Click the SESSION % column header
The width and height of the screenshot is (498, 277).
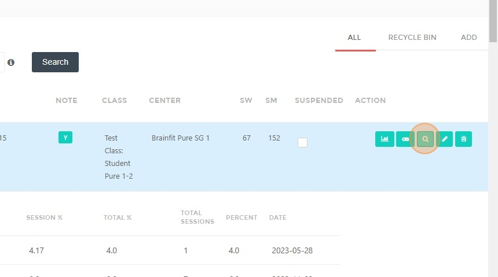[x=45, y=217]
